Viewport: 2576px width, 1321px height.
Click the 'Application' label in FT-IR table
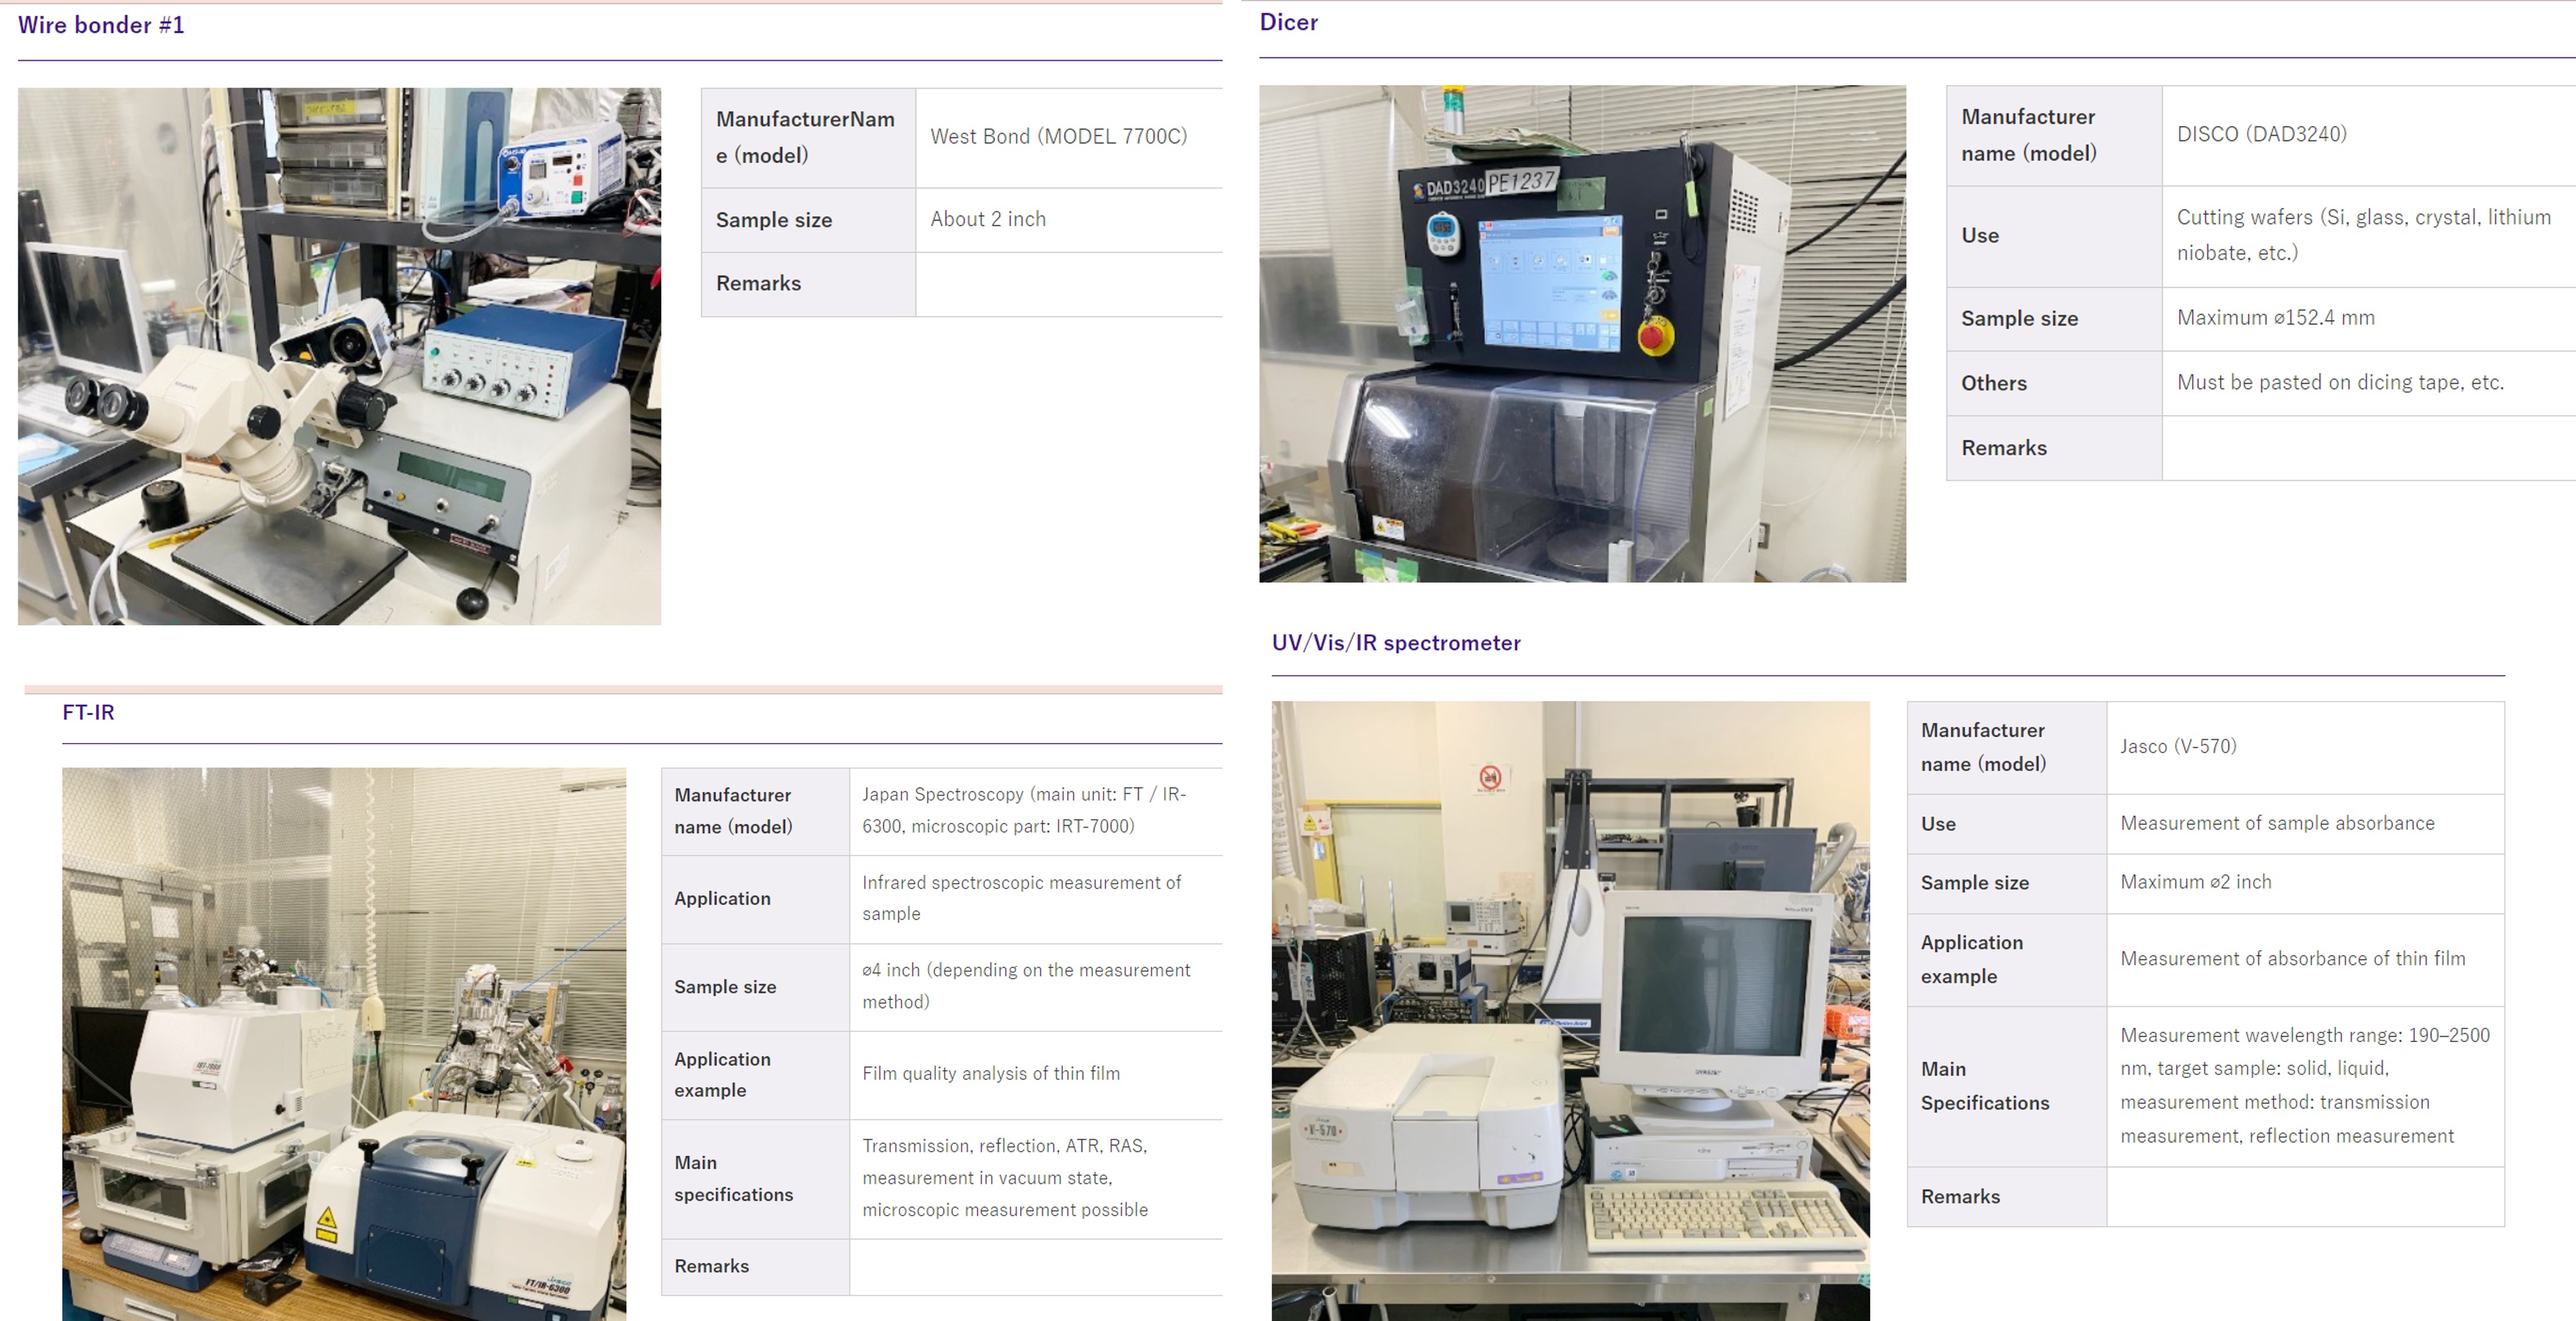click(x=755, y=899)
